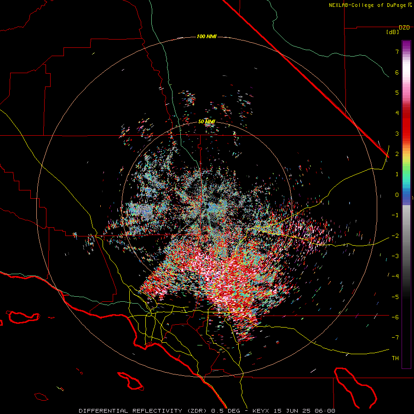The height and width of the screenshot is (414, 414).
Task: Click the 50 NMI range ring label
Action: [207, 122]
